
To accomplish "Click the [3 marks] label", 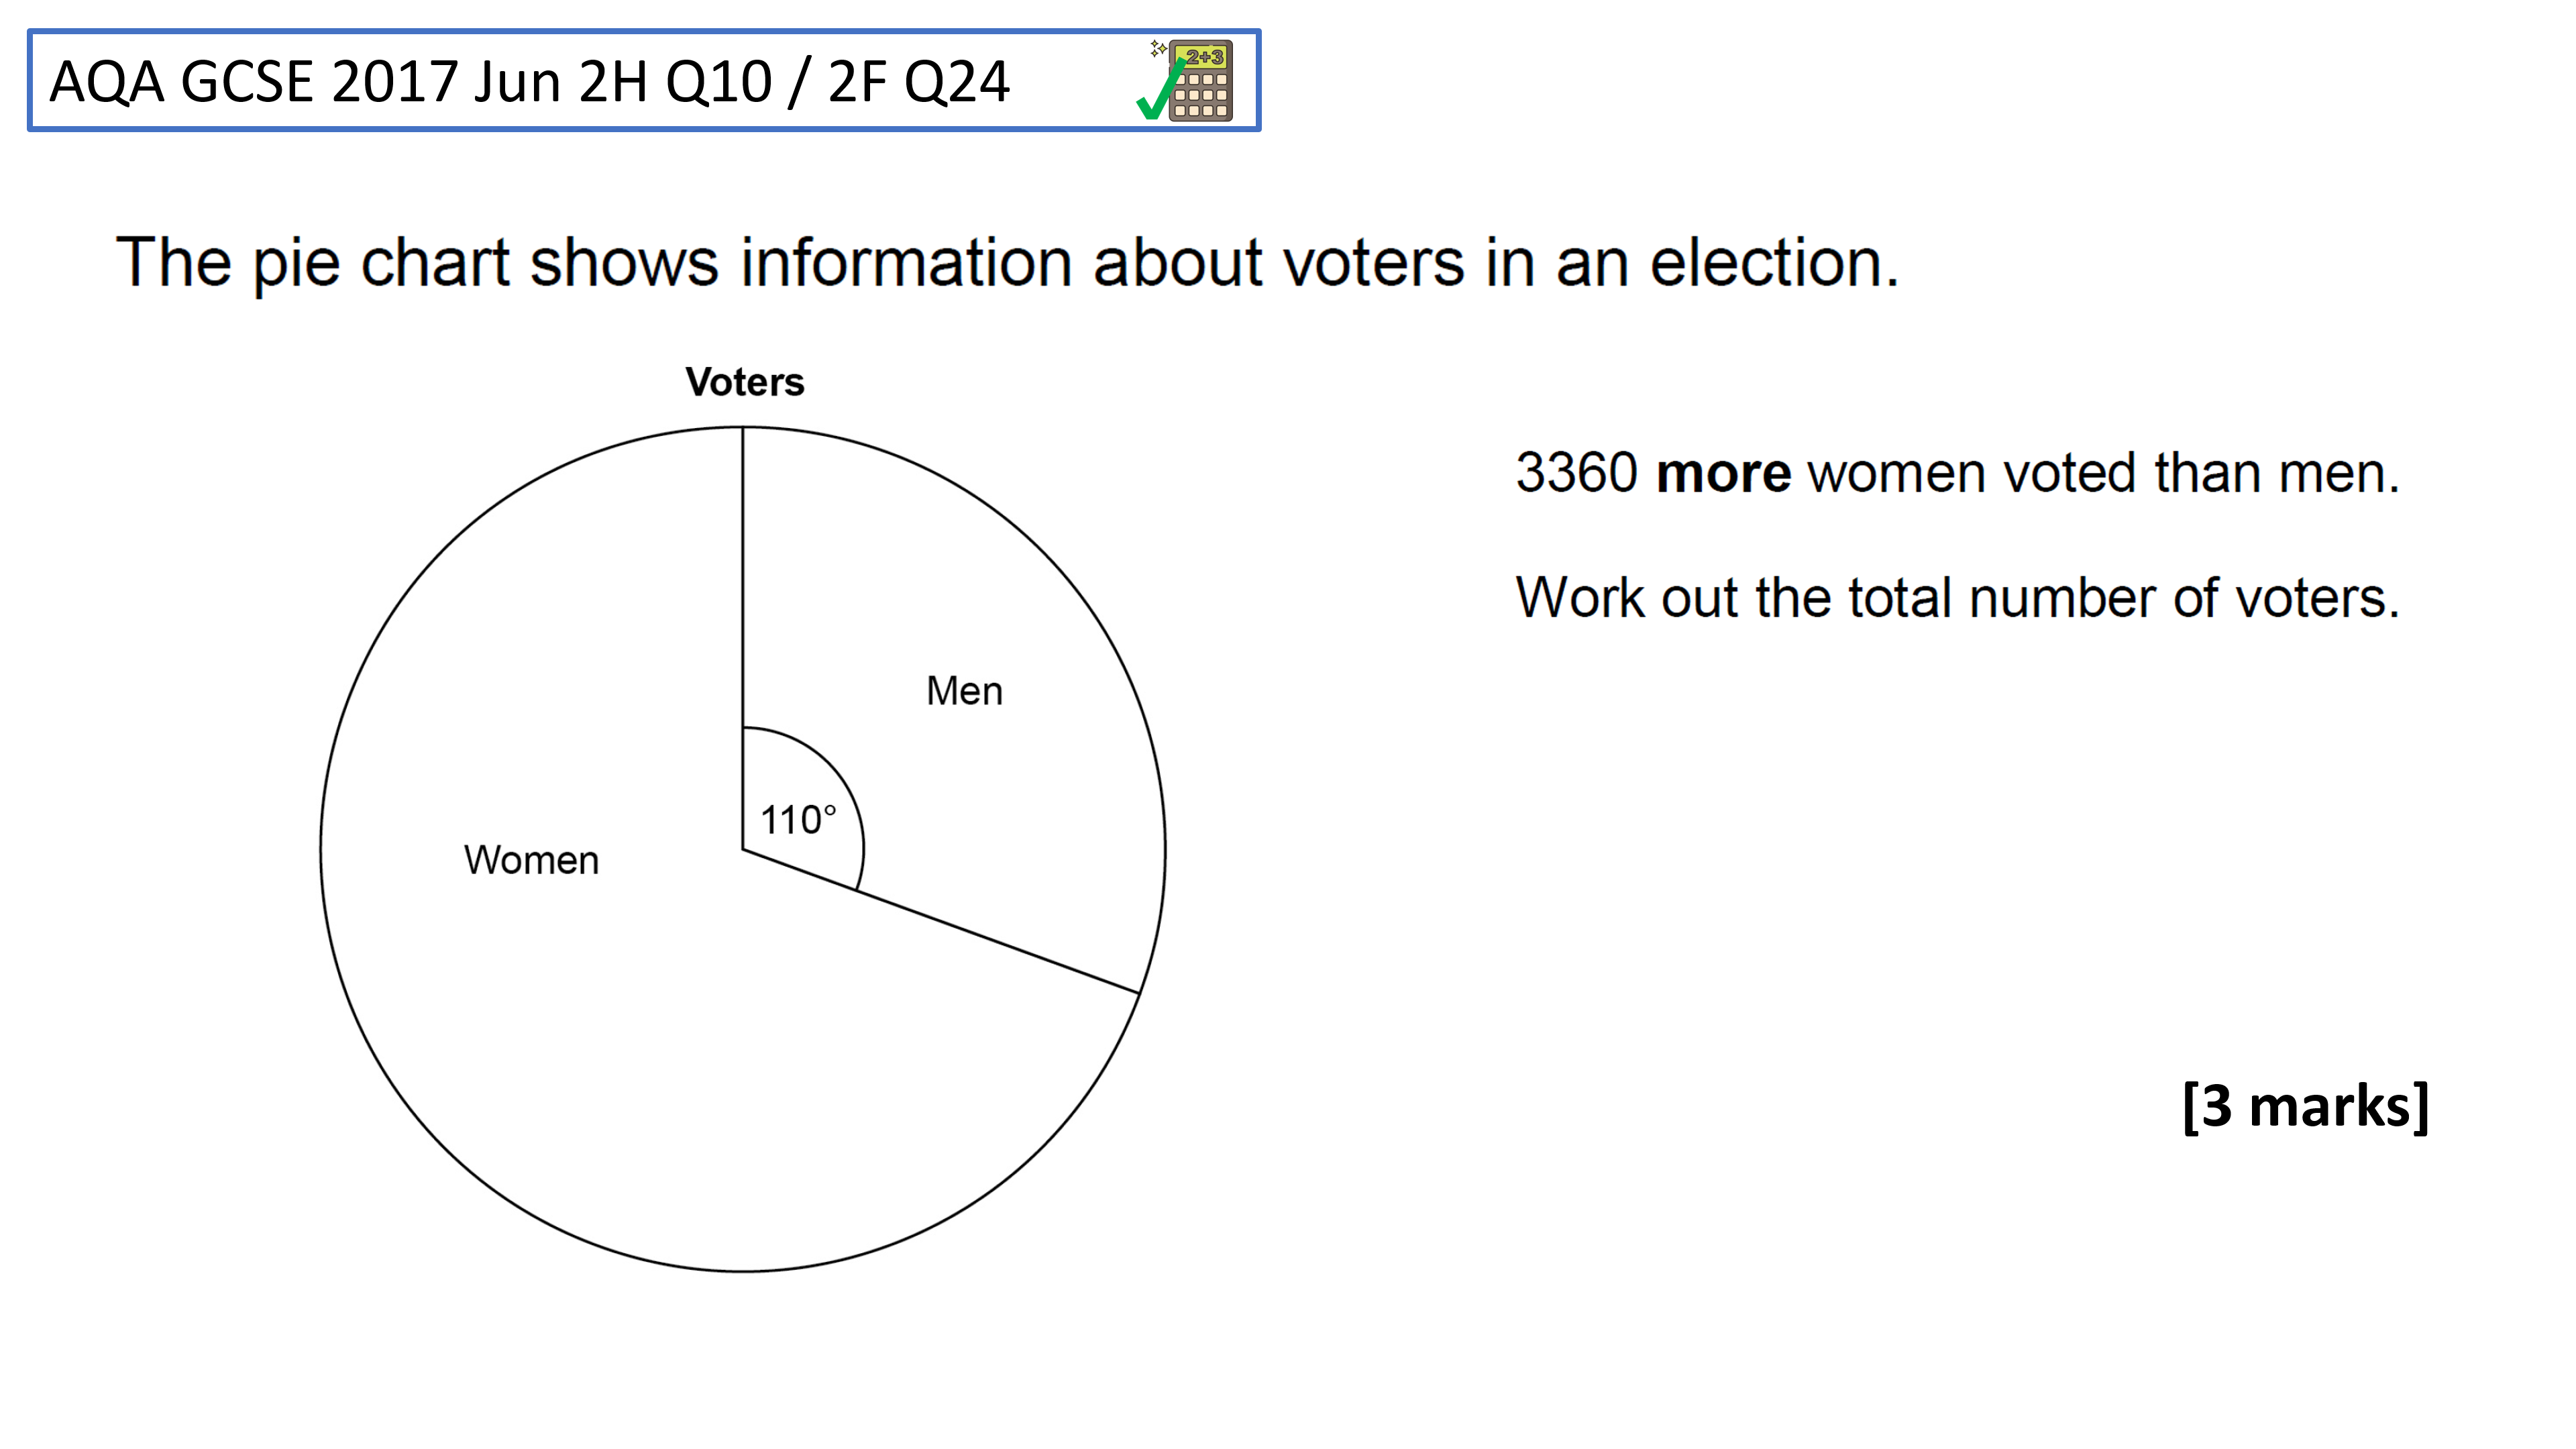I will pyautogui.click(x=2305, y=1106).
